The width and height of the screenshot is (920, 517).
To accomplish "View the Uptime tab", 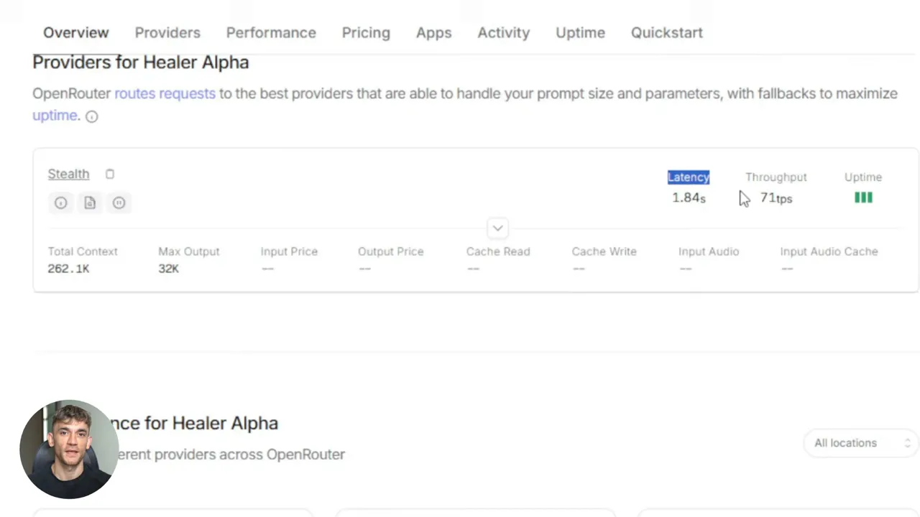I will point(580,32).
